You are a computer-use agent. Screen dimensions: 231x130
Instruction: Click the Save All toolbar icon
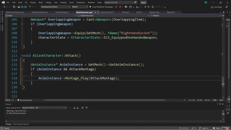[26, 7]
